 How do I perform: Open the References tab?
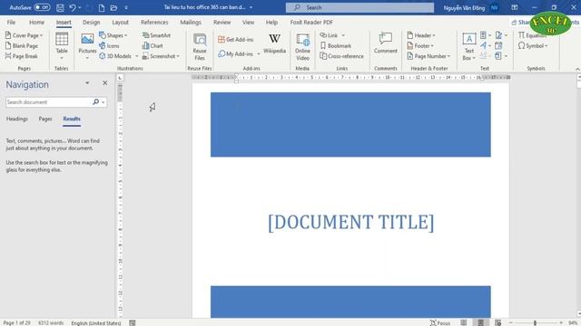click(x=154, y=22)
